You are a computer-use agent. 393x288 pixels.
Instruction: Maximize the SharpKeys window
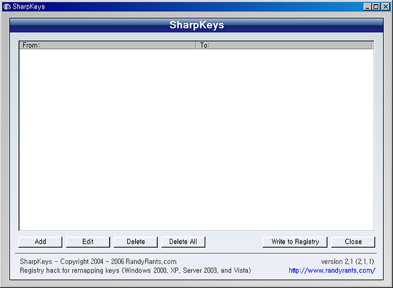pos(376,7)
